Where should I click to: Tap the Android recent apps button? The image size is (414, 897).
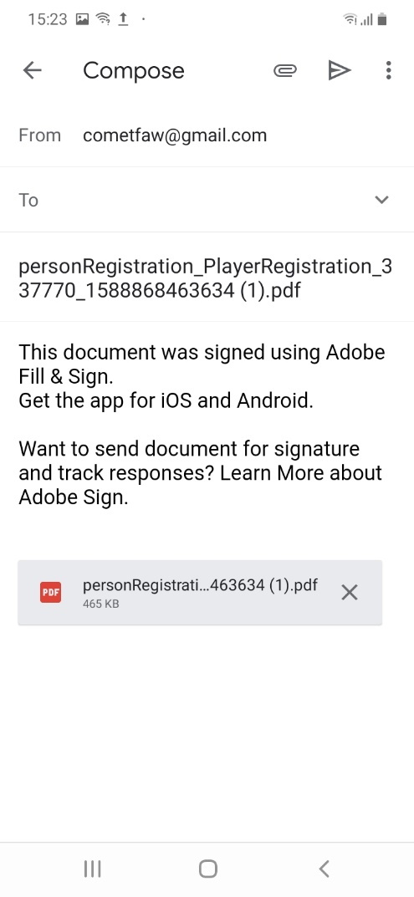pos(92,869)
